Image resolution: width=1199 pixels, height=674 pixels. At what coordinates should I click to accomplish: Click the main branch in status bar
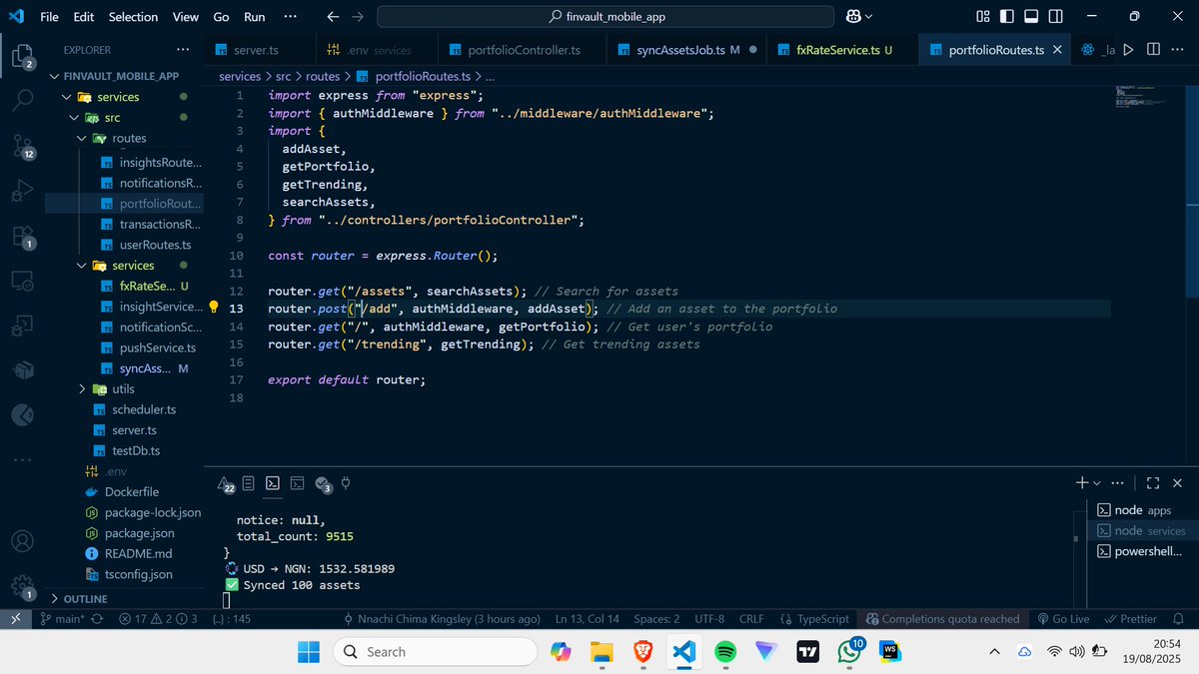[61, 619]
